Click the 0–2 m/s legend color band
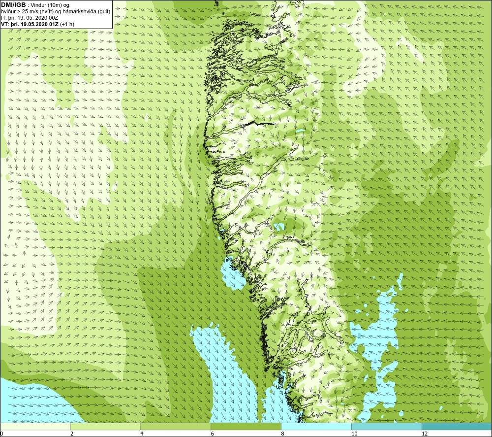The width and height of the screenshot is (492, 437). pos(35,426)
